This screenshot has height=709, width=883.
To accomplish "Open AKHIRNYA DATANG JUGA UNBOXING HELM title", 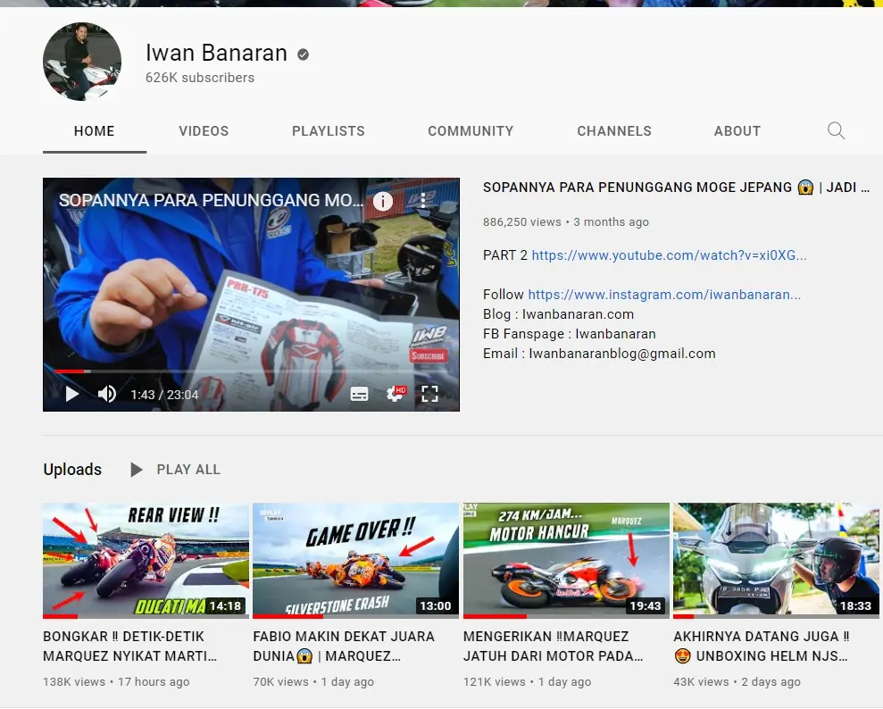I will click(762, 646).
